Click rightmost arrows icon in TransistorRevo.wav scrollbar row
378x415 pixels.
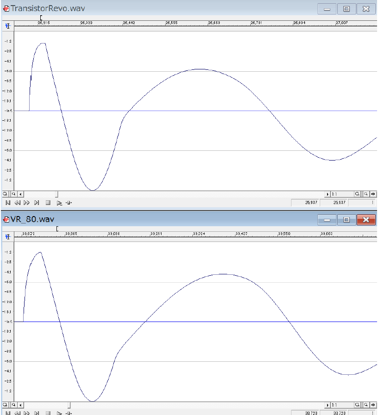click(373, 194)
